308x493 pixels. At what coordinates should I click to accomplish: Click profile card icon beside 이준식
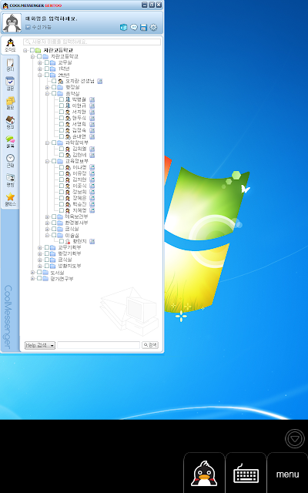(92, 186)
